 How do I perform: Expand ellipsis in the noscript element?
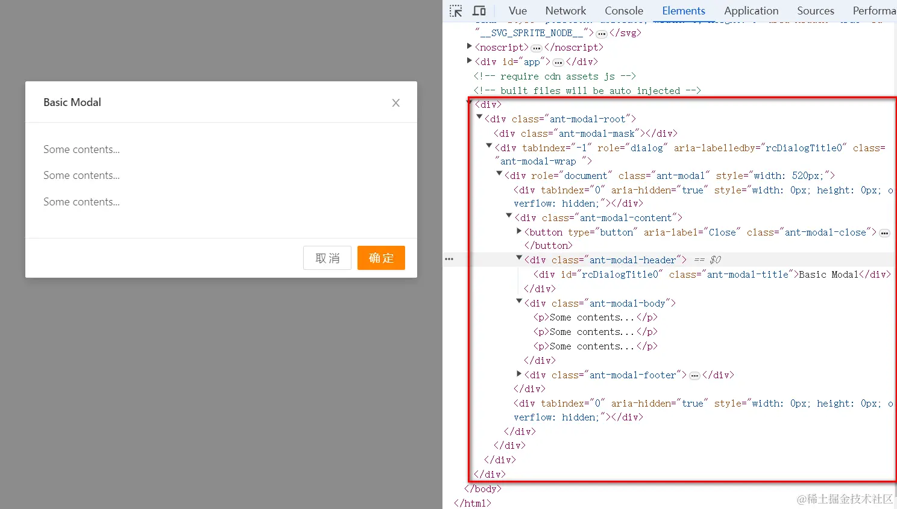(537, 48)
